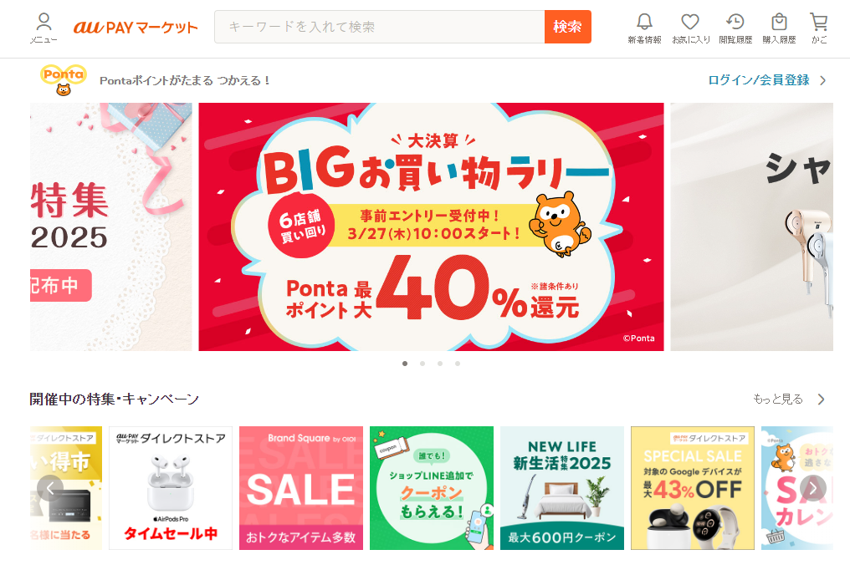Click the orange 検索 search button

pos(567,27)
